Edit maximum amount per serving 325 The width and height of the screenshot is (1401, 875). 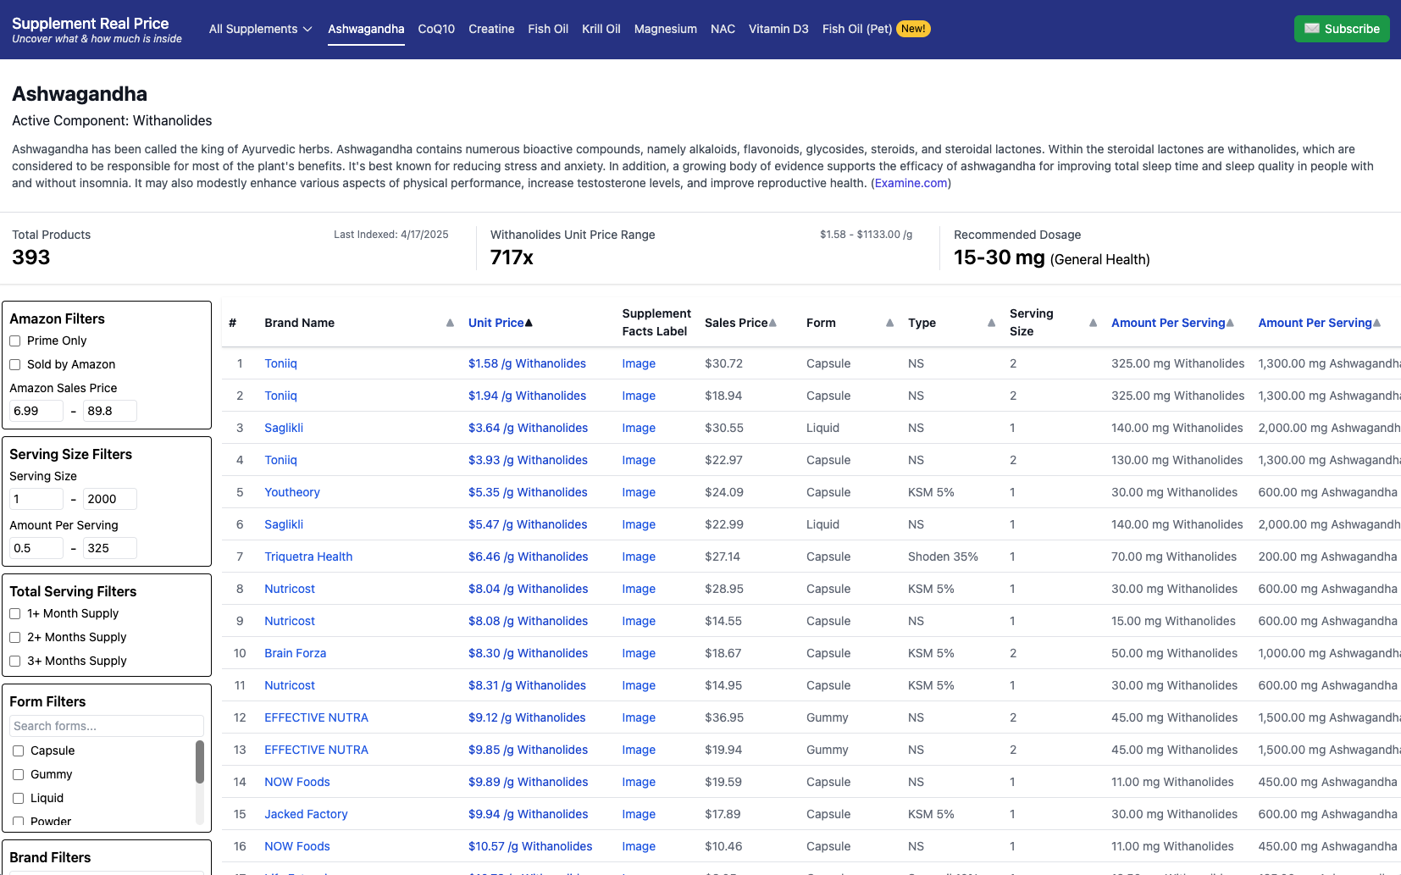coord(110,548)
